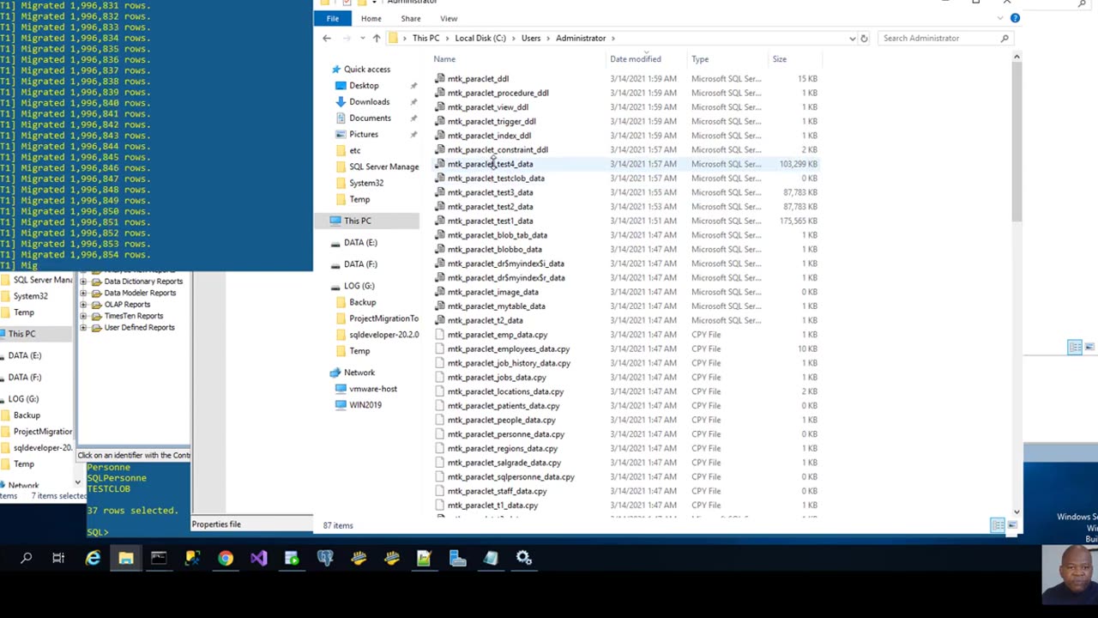The image size is (1098, 618).
Task: Go back using Explorer's back arrow
Action: [326, 38]
